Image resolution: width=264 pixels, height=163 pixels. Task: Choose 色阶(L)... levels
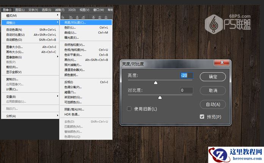86,28
